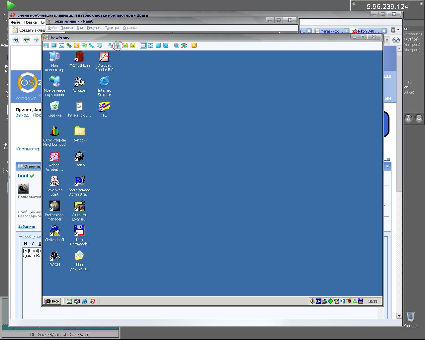Select the Сапер minesweeper shortcut

point(79,159)
